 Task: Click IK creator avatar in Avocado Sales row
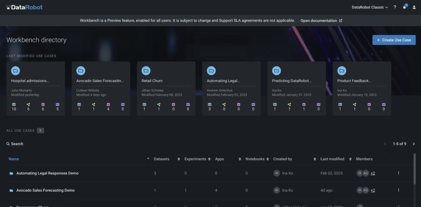pyautogui.click(x=276, y=191)
